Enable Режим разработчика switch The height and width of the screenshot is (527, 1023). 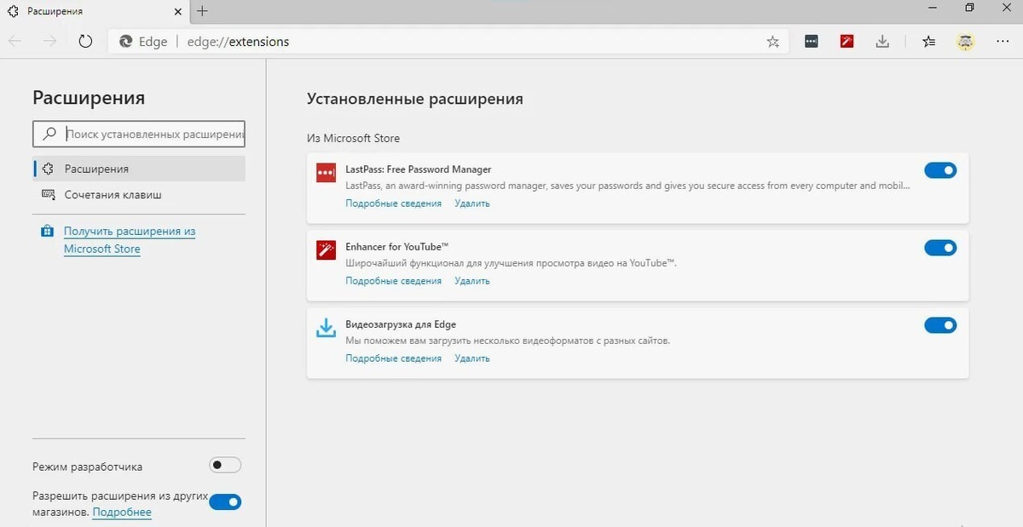pyautogui.click(x=225, y=465)
